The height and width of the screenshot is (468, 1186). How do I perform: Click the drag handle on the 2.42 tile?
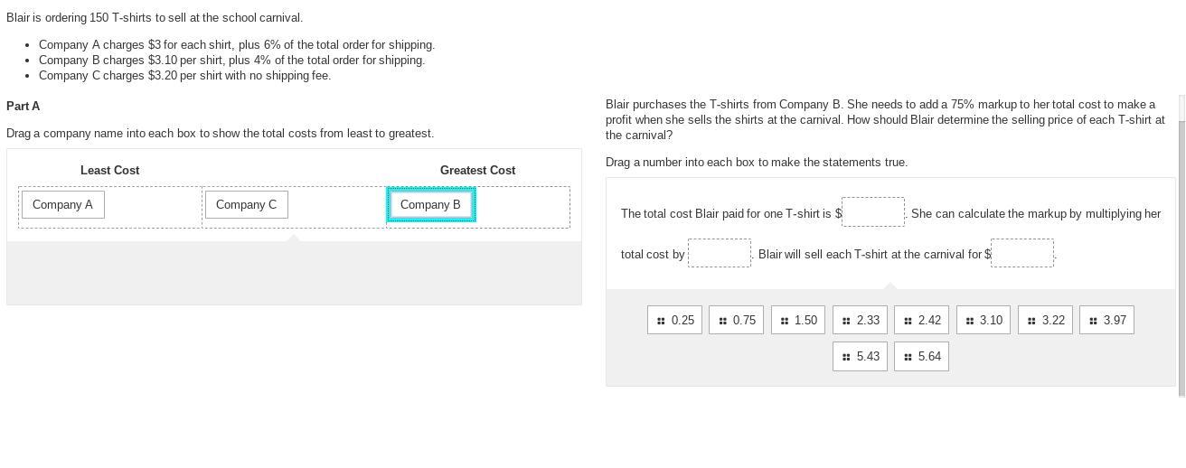coord(908,321)
